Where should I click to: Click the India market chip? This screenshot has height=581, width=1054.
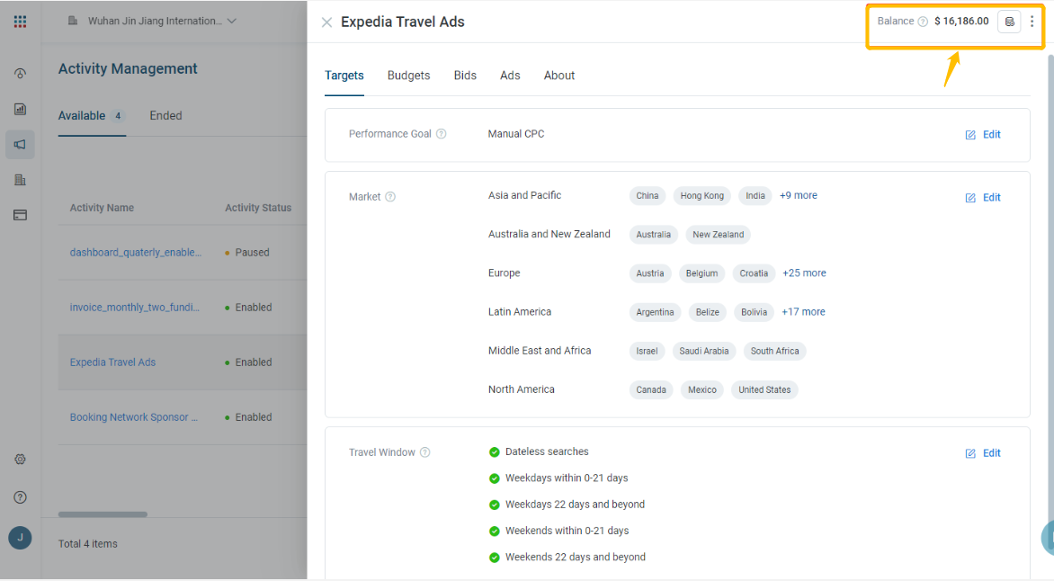click(x=755, y=196)
